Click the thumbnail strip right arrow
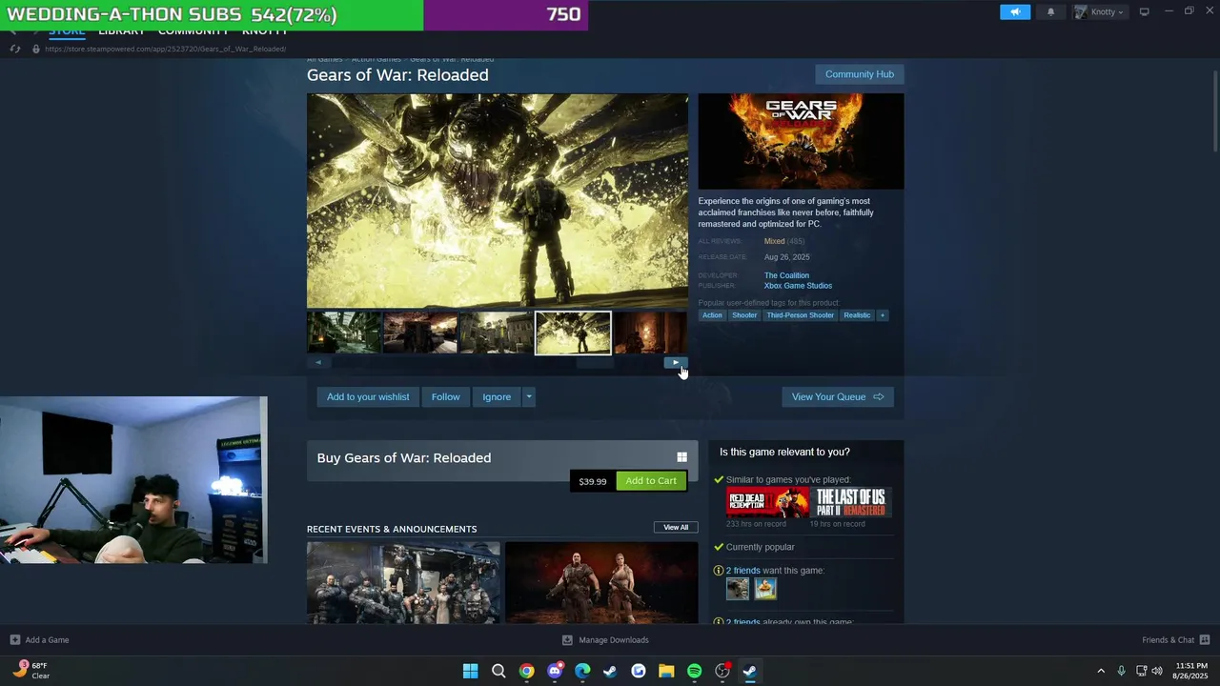Image resolution: width=1220 pixels, height=686 pixels. [x=676, y=362]
